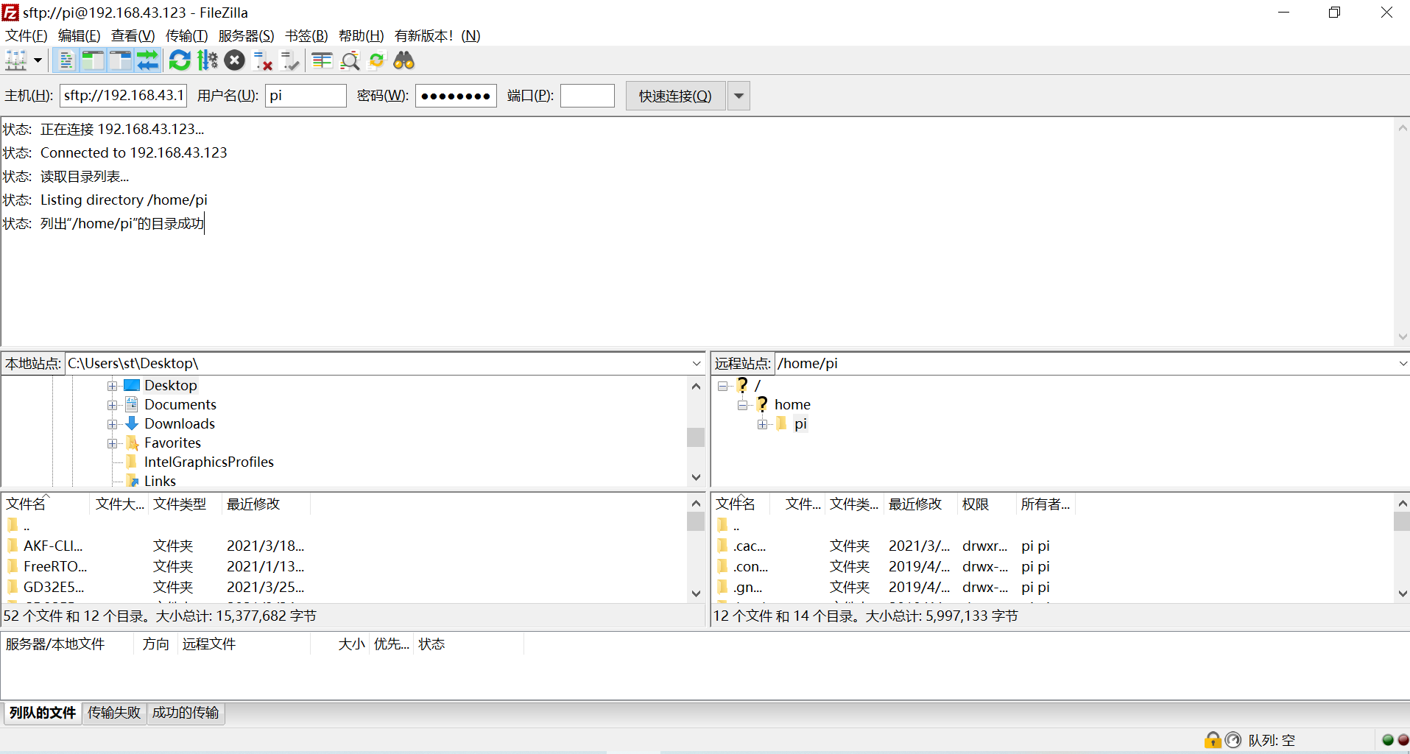Toggle local directory tree display
Viewport: 1410px width, 754px height.
pyautogui.click(x=93, y=60)
